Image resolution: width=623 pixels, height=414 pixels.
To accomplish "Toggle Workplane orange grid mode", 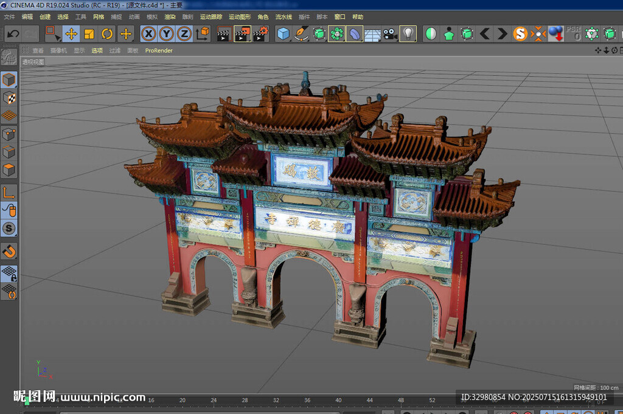I will point(9,116).
